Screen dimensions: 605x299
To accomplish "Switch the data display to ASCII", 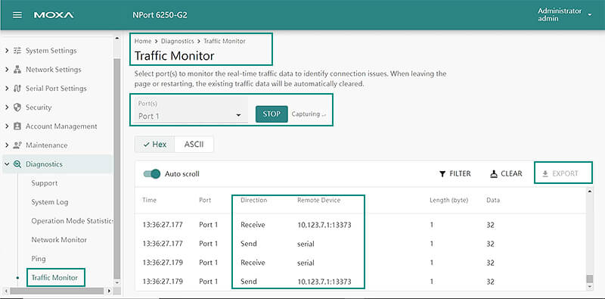I will [194, 145].
